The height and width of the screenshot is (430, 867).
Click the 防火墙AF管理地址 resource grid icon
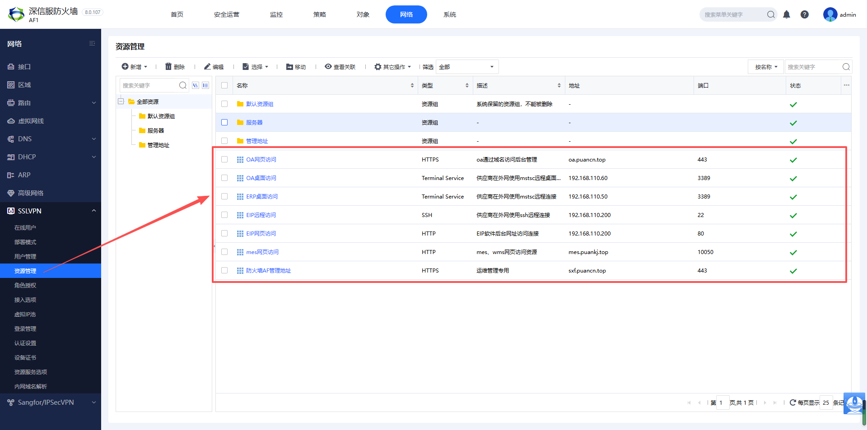click(x=240, y=271)
